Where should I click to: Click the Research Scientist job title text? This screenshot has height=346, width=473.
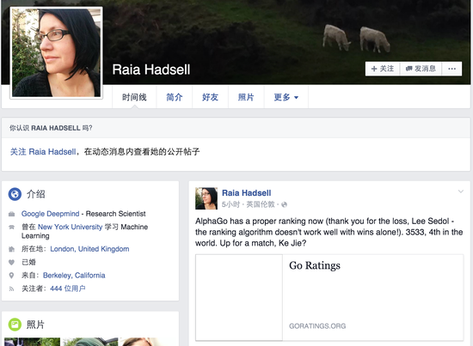pos(115,214)
